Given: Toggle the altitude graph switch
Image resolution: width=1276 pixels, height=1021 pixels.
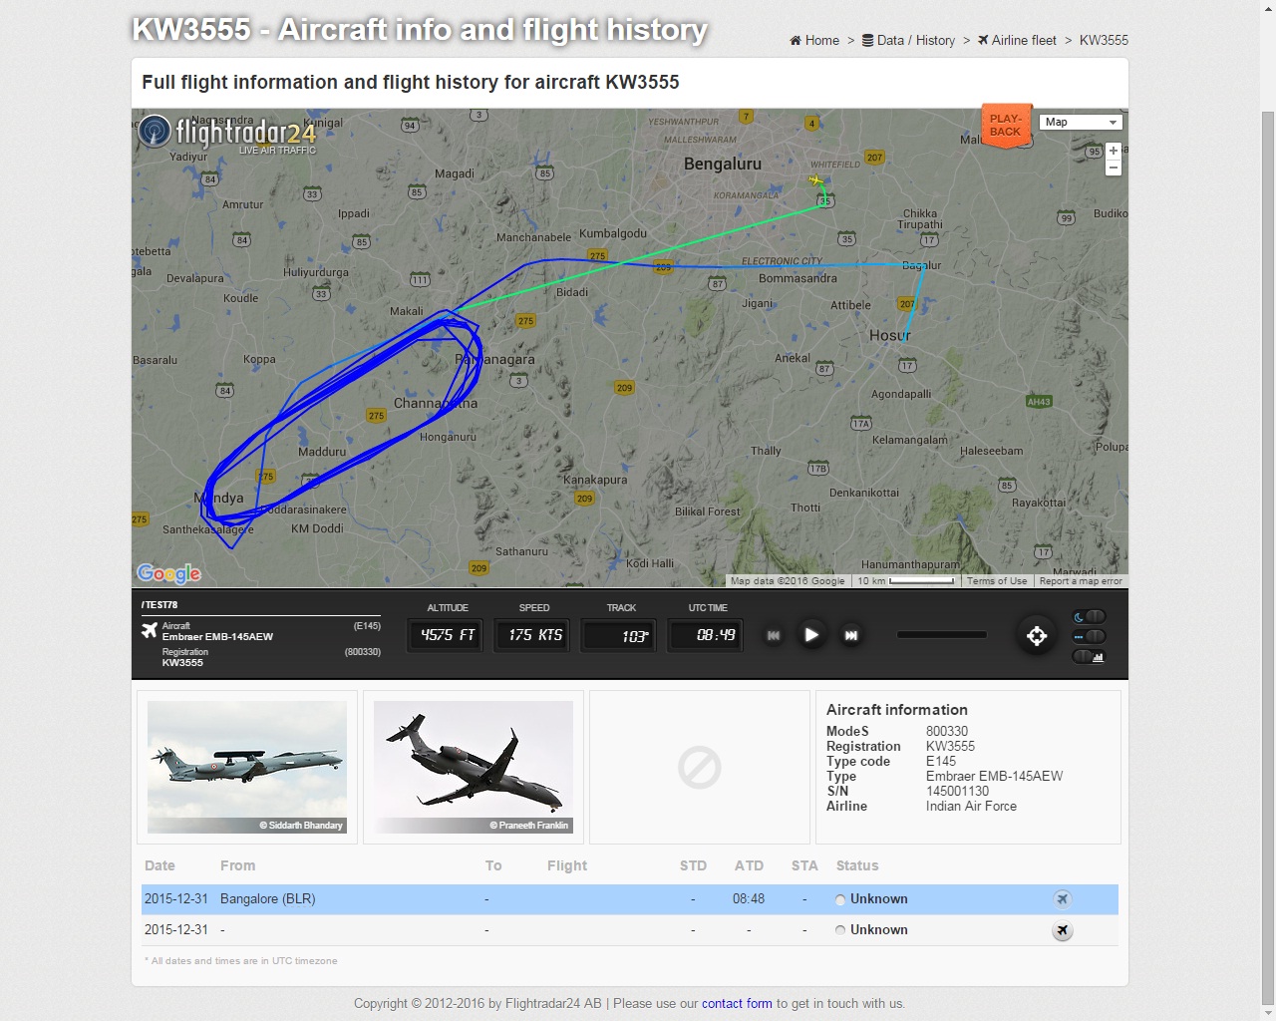Looking at the screenshot, I should click(1089, 656).
